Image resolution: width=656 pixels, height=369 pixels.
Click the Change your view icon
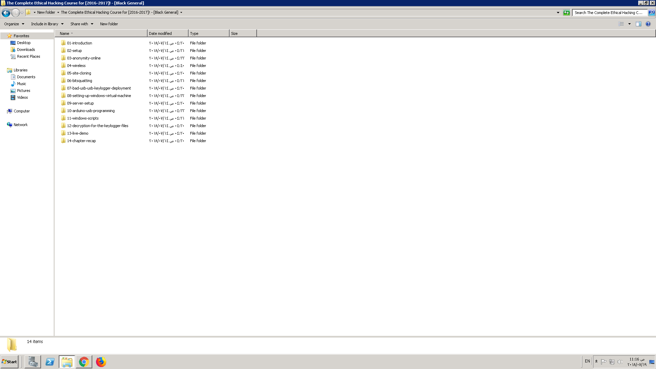[621, 24]
